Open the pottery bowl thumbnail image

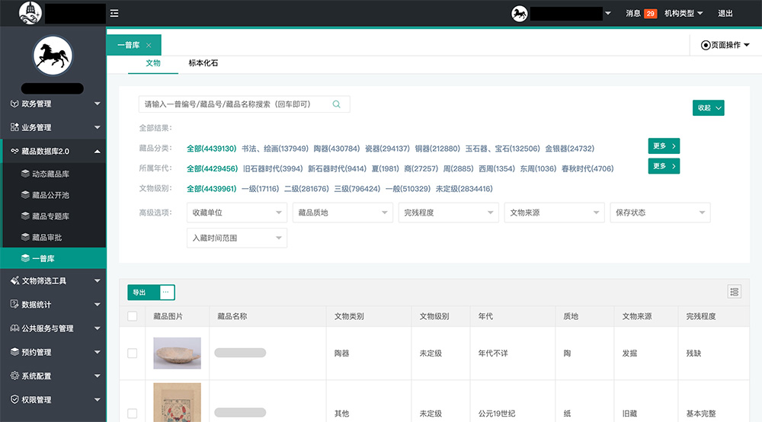[x=177, y=353]
